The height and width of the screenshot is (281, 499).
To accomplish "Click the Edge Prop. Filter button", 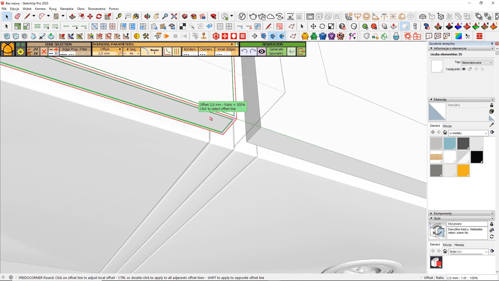I will [75, 49].
